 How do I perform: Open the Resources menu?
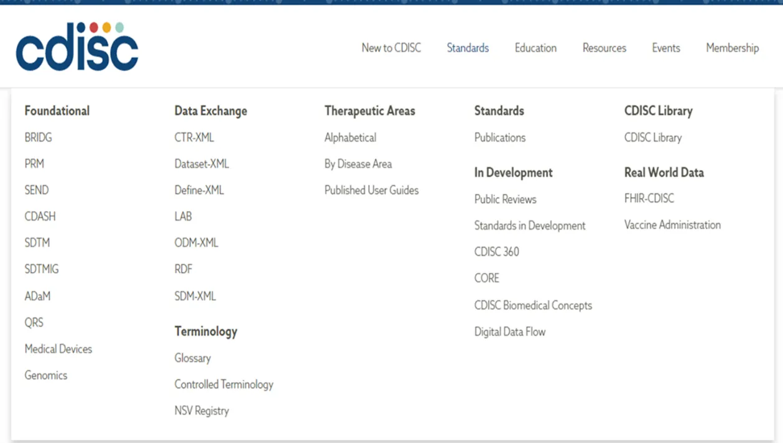605,48
